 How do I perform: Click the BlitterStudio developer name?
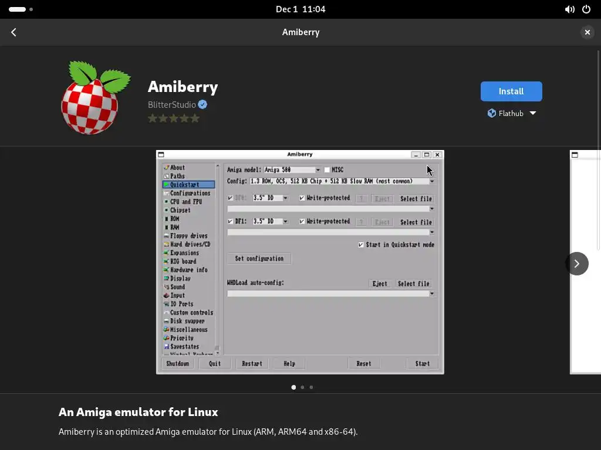point(172,104)
